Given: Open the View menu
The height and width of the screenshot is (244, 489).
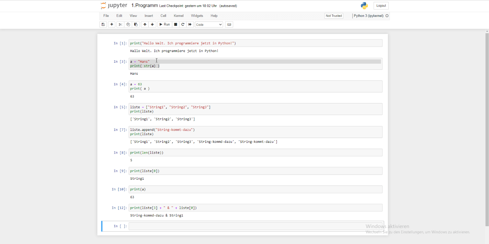Looking at the screenshot, I should click(x=133, y=16).
